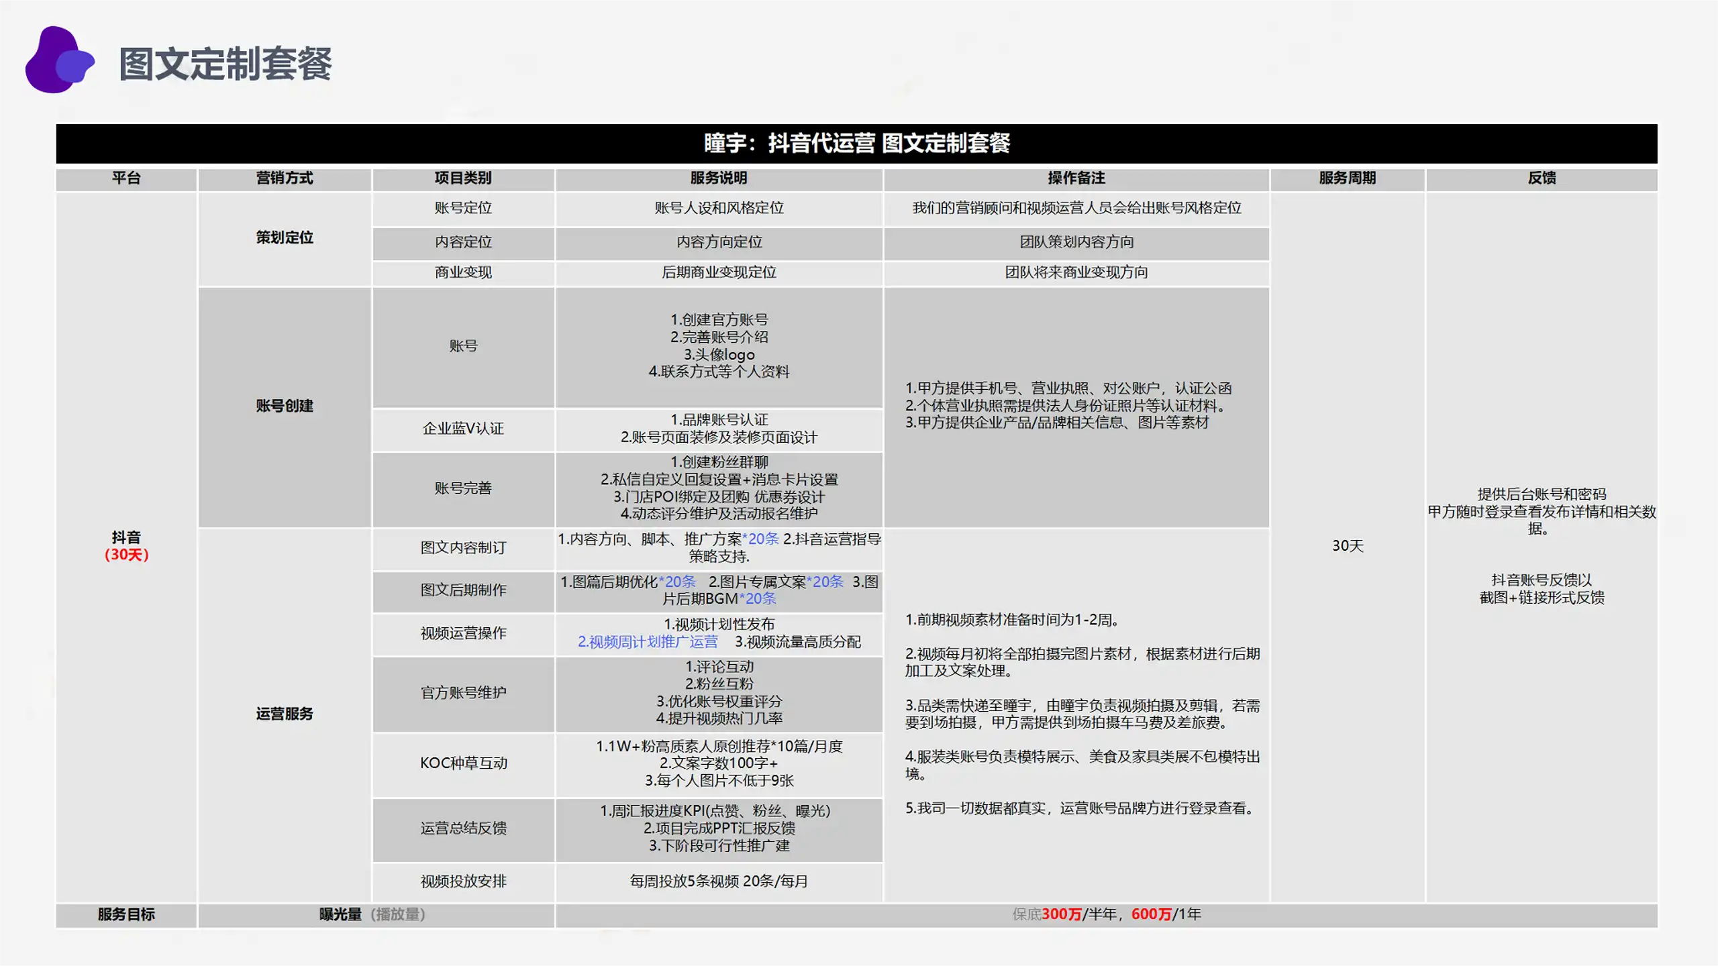Click the 商业变现 cell

[x=463, y=273]
